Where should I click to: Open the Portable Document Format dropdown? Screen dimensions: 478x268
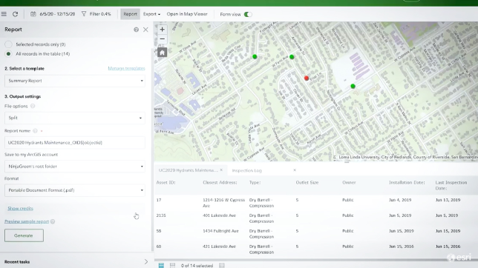pyautogui.click(x=75, y=190)
